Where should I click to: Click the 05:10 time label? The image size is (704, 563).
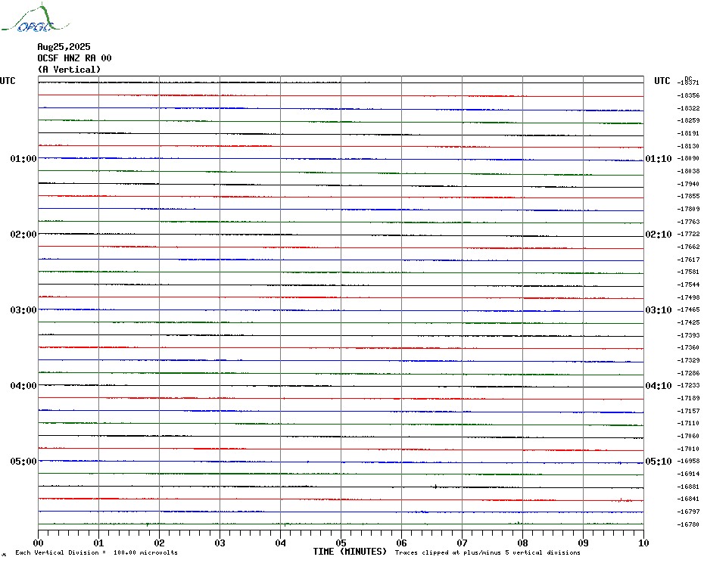click(659, 462)
